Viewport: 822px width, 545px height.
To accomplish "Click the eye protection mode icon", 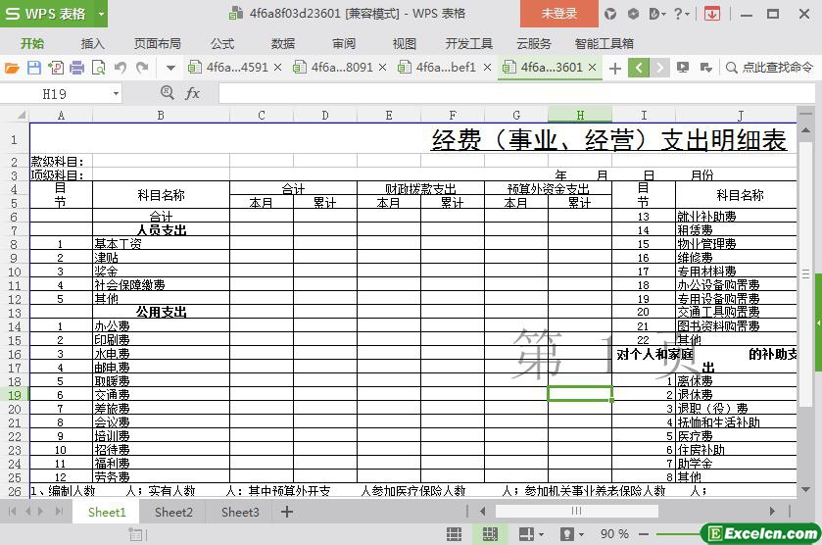I will pyautogui.click(x=567, y=534).
